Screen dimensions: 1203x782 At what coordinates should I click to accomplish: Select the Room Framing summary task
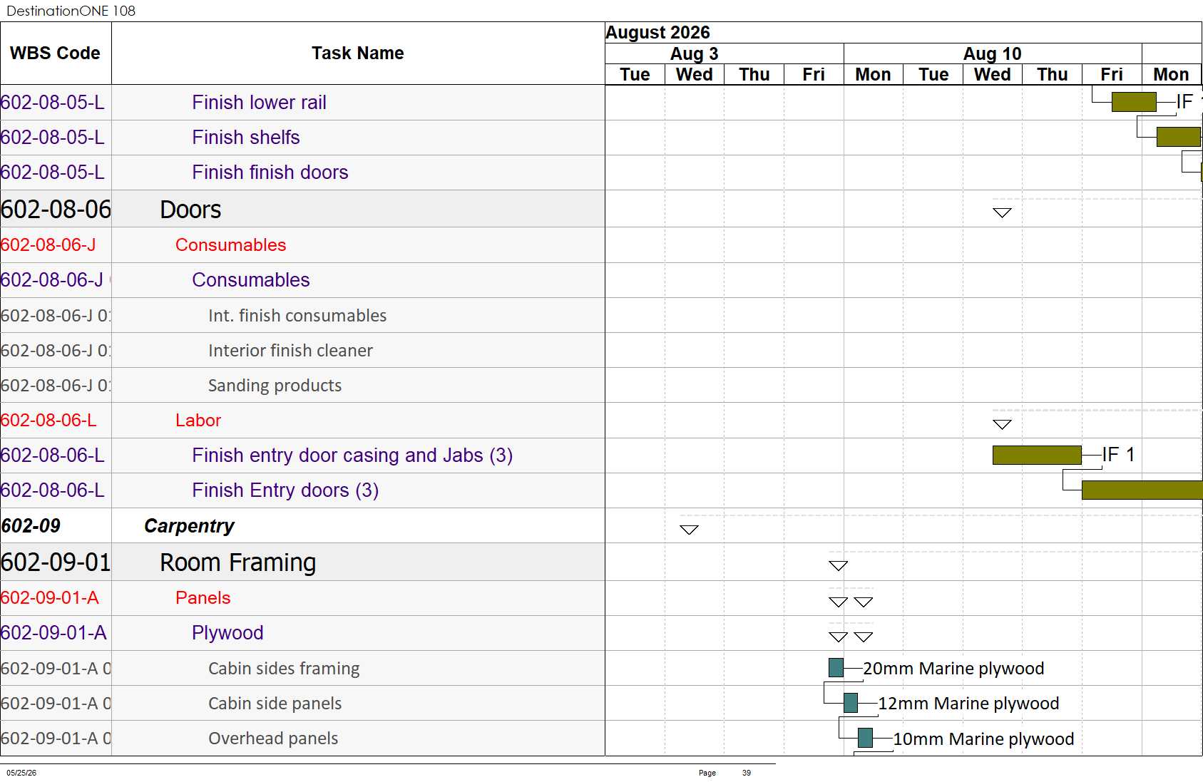point(237,562)
